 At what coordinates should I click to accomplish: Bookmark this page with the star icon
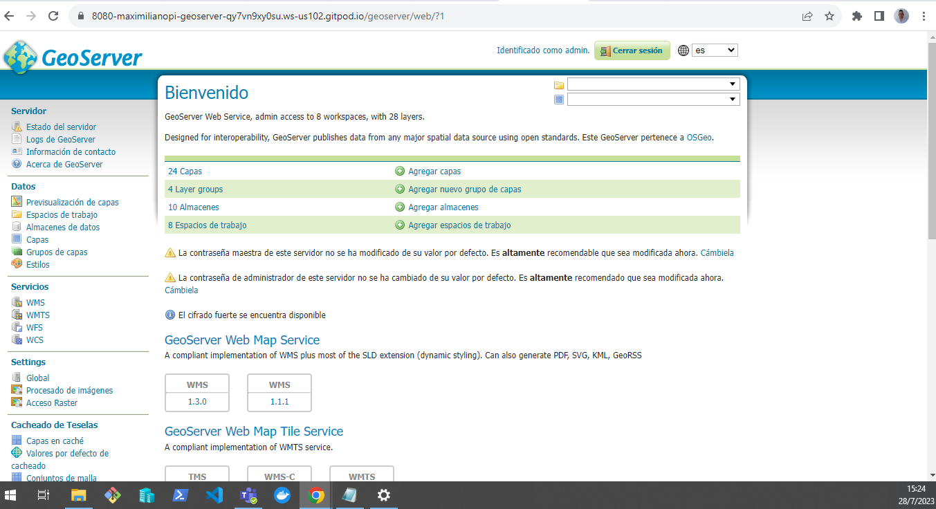coord(829,16)
